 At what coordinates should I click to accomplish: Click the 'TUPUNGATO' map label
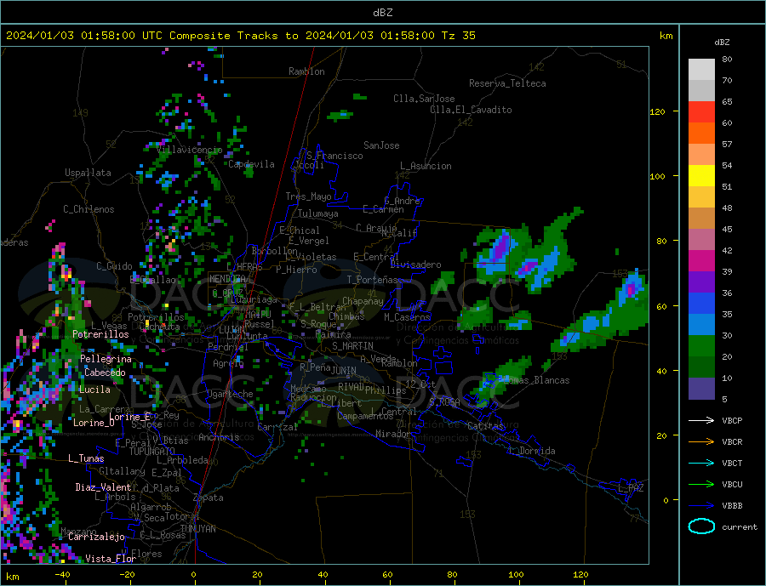152,452
